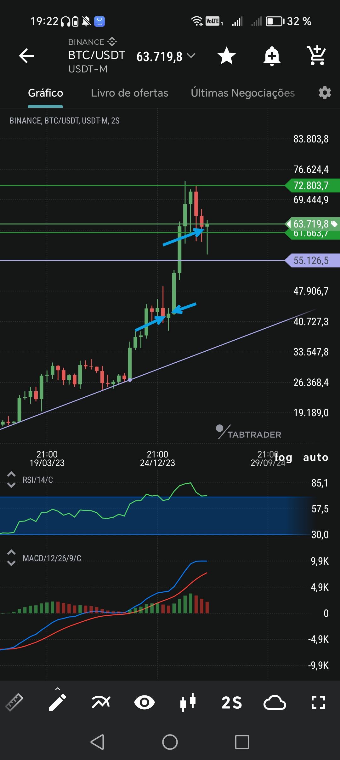Open the RSI/14/C indicator label
Viewport: 340px width, 760px height.
pyautogui.click(x=38, y=480)
